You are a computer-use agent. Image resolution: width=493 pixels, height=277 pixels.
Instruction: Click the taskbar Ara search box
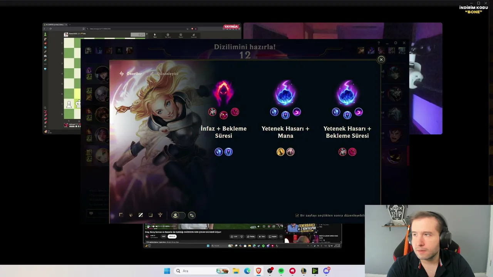coord(201,271)
